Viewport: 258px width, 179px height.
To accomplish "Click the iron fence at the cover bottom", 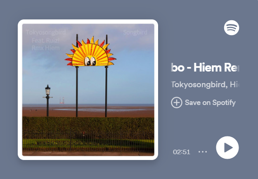I will coord(88,141).
